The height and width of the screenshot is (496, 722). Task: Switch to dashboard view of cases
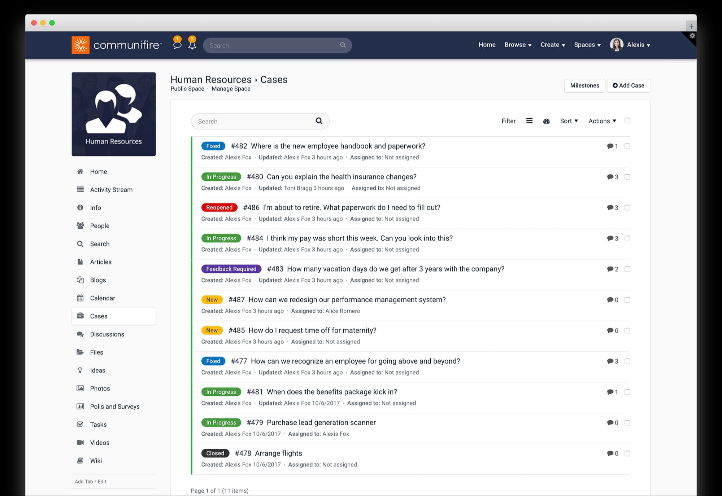(x=547, y=121)
